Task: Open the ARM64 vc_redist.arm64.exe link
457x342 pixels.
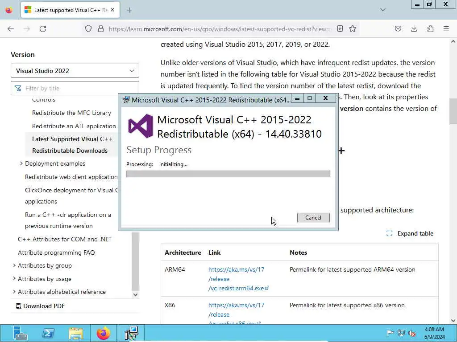Action: click(238, 279)
